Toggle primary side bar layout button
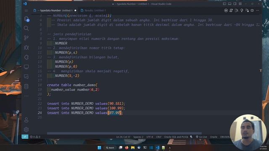The height and width of the screenshot is (151, 269). tap(224, 4)
